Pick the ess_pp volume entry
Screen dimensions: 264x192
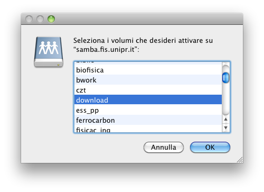pyautogui.click(x=148, y=110)
